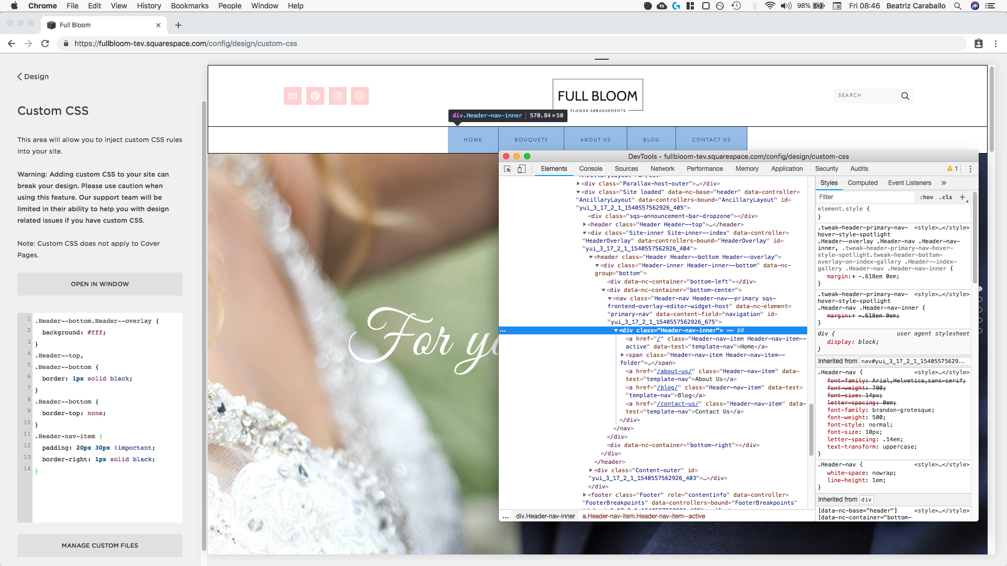Collapse the div Header-nav-inner node
Screen dimensions: 1007x566
pyautogui.click(x=616, y=331)
